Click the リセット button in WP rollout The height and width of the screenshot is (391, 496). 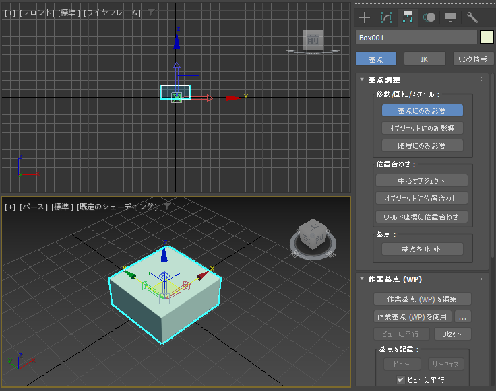click(452, 334)
